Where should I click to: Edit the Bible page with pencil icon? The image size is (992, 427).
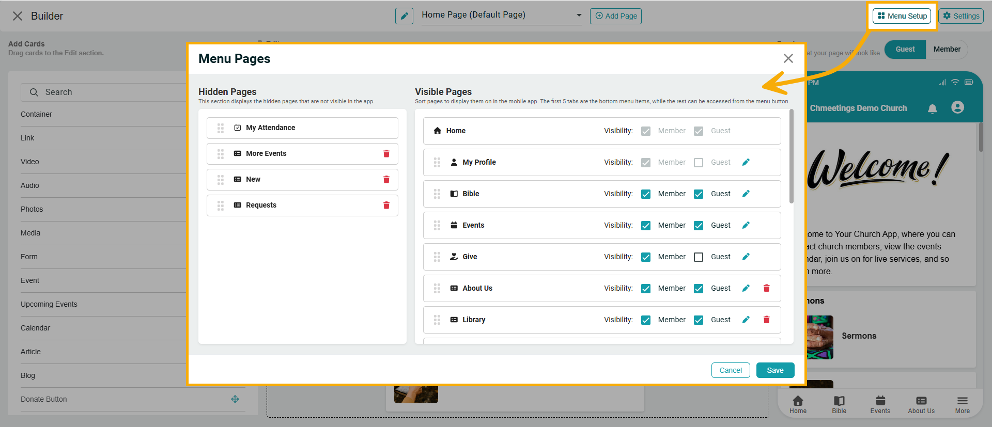(x=746, y=194)
